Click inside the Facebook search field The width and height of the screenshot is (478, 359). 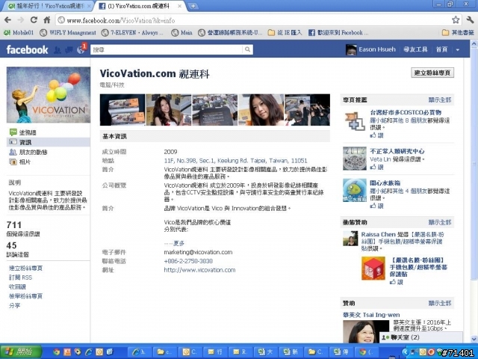[x=167, y=49]
